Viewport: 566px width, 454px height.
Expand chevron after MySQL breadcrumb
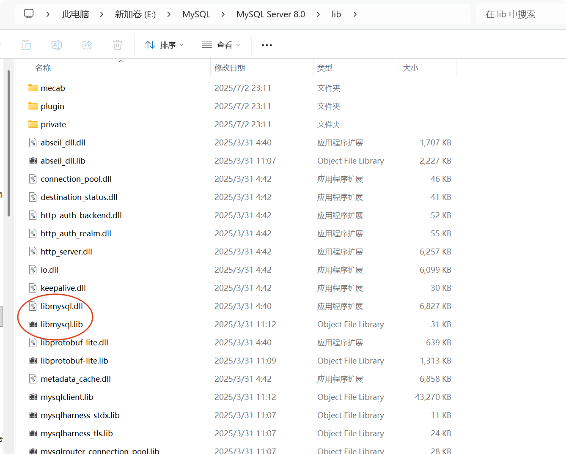[x=223, y=14]
